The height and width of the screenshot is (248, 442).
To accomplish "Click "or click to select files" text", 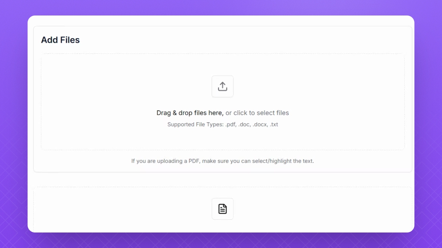I will click(x=257, y=113).
